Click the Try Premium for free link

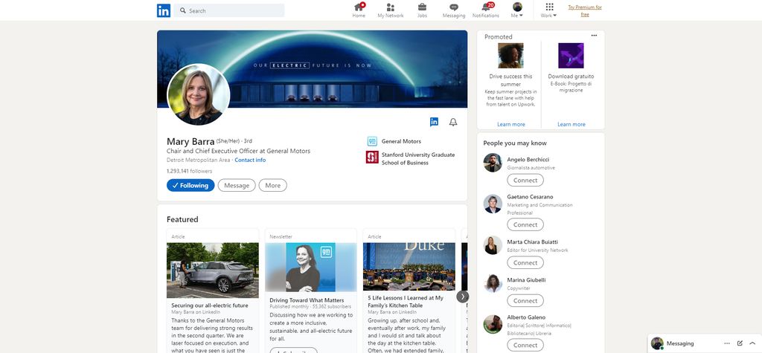click(x=585, y=10)
